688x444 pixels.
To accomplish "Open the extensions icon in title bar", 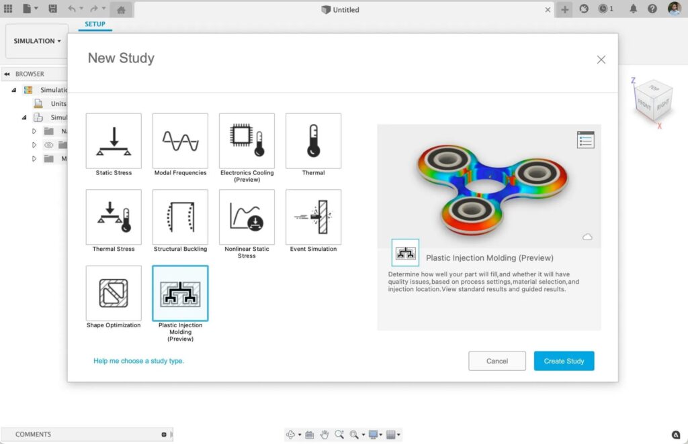I will tap(584, 8).
